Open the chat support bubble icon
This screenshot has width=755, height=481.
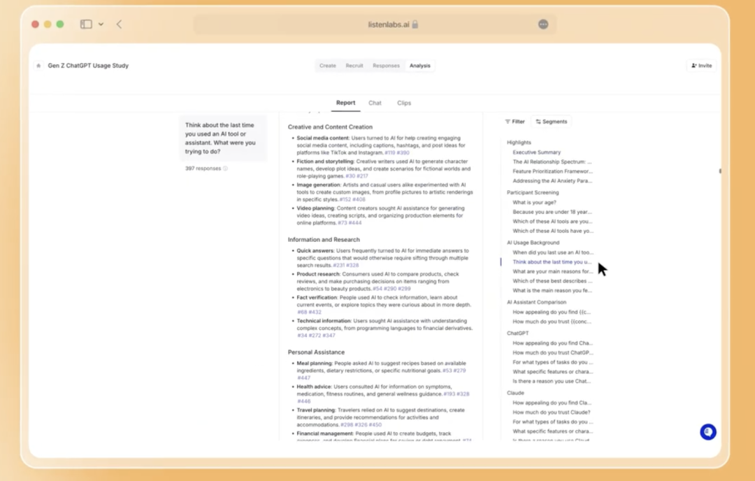pyautogui.click(x=707, y=432)
